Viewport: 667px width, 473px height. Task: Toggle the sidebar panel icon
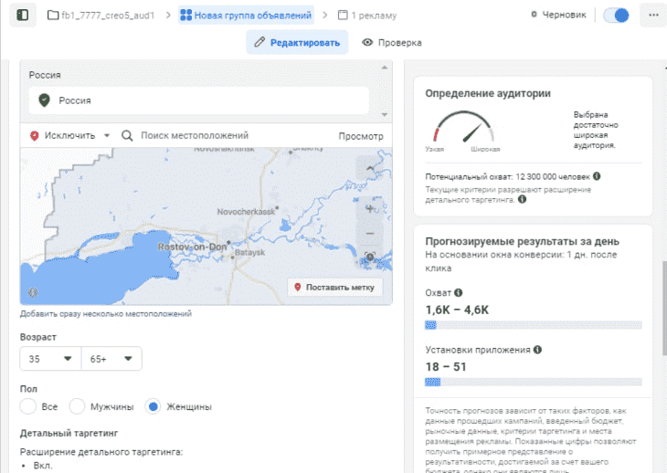(23, 16)
